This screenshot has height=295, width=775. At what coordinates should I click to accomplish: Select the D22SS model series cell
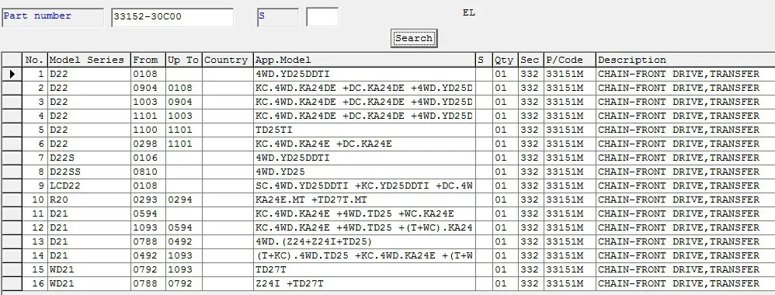[89, 172]
